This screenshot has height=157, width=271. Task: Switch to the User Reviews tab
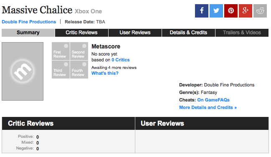tap(135, 33)
